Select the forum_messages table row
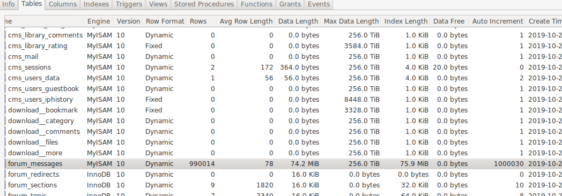The height and width of the screenshot is (196, 562). [x=283, y=164]
